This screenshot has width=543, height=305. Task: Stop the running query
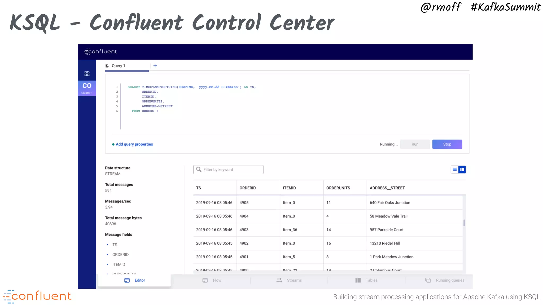click(x=447, y=144)
